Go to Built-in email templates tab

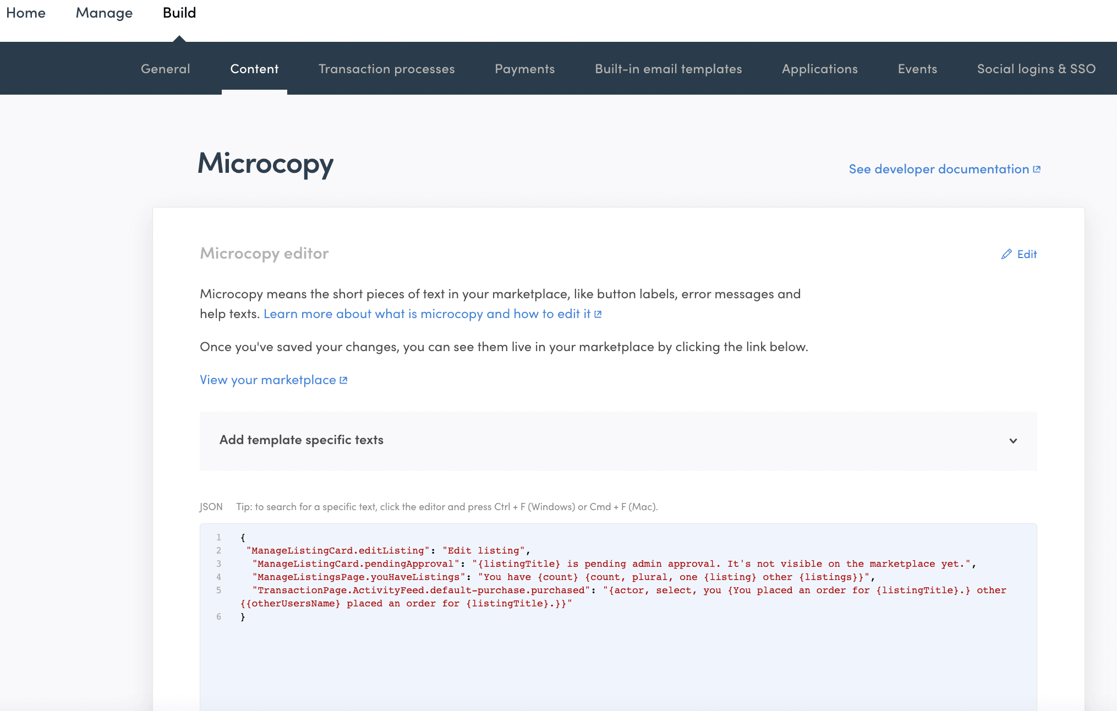668,69
